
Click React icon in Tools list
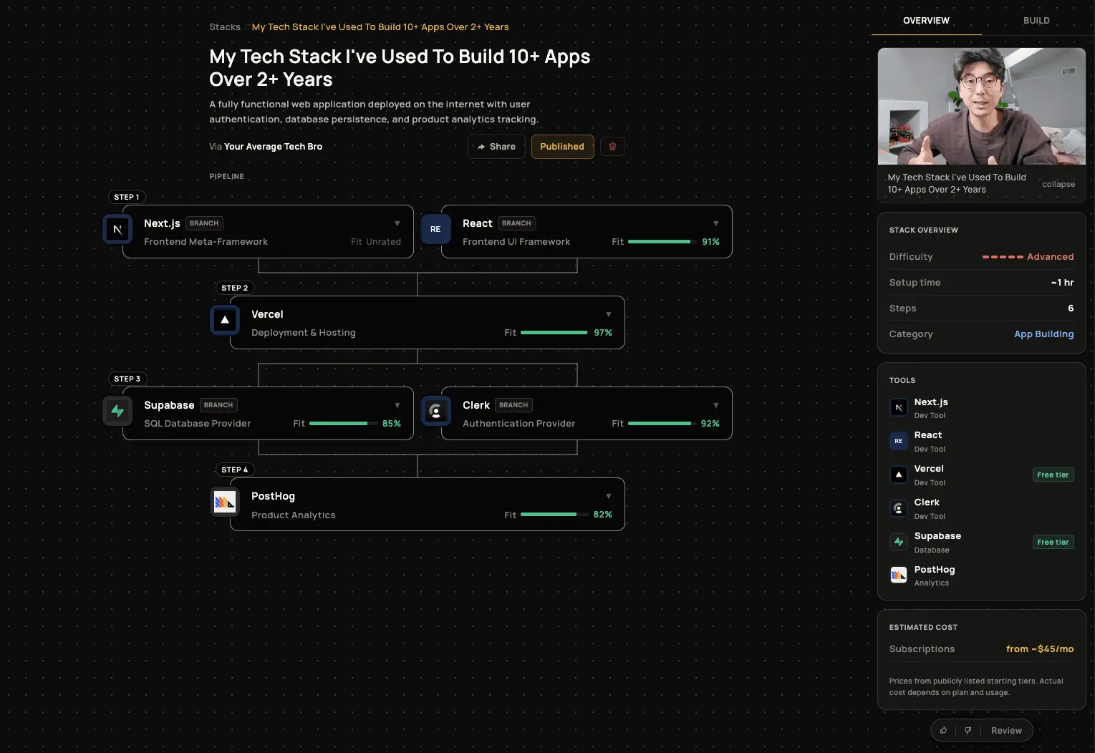pyautogui.click(x=898, y=441)
